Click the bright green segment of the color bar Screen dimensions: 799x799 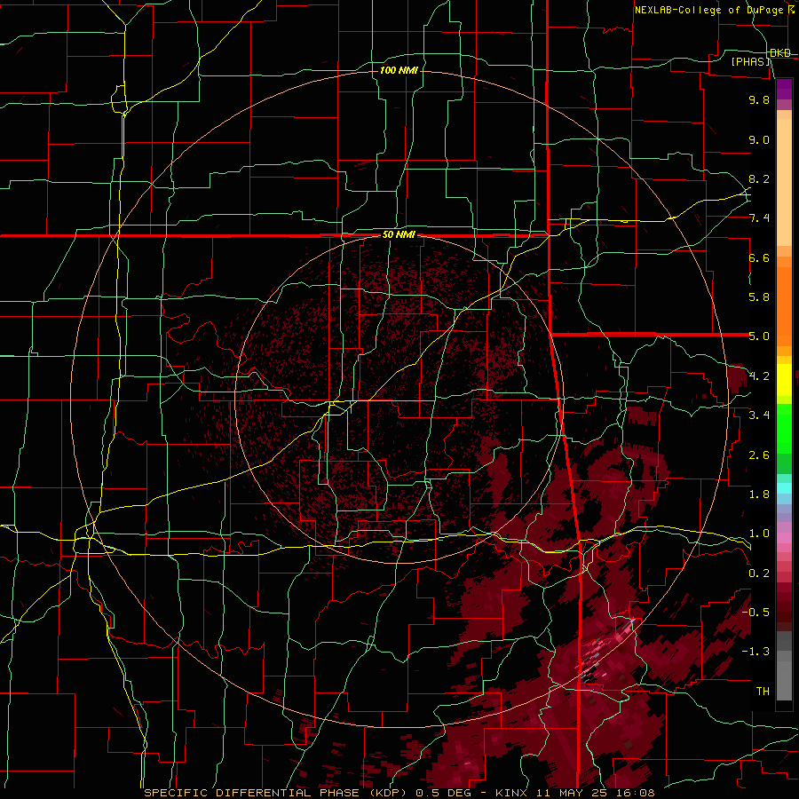tap(784, 429)
